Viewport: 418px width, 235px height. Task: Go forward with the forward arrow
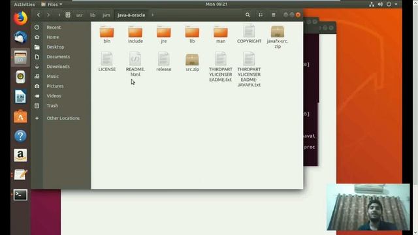pyautogui.click(x=48, y=15)
